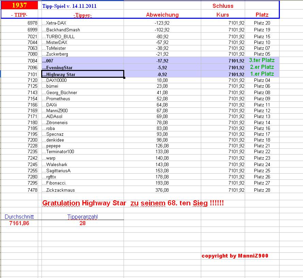Viewport: 303px width, 278px height.
Task: Click the average value 7161,86
Action: 19,223
